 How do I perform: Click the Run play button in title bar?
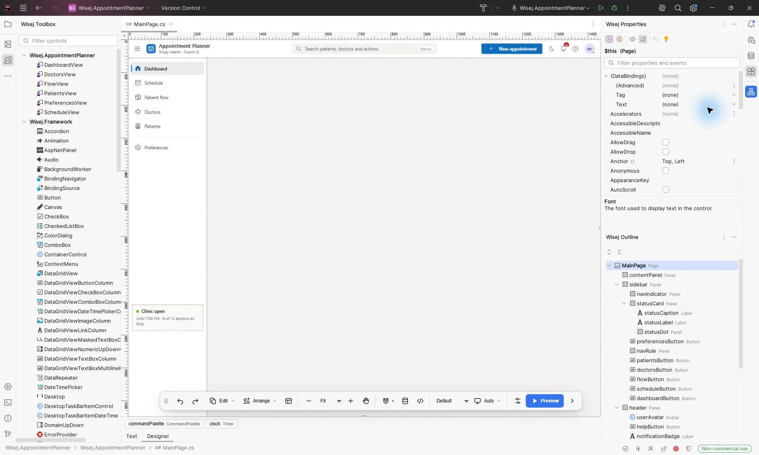601,8
